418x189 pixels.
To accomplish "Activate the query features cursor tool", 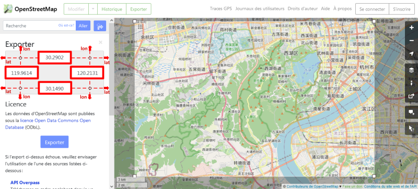I will tap(412, 129).
